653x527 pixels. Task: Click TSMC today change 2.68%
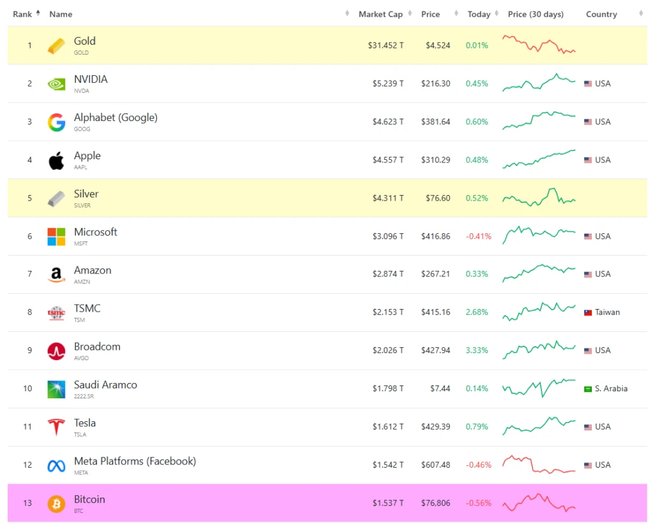pos(477,312)
